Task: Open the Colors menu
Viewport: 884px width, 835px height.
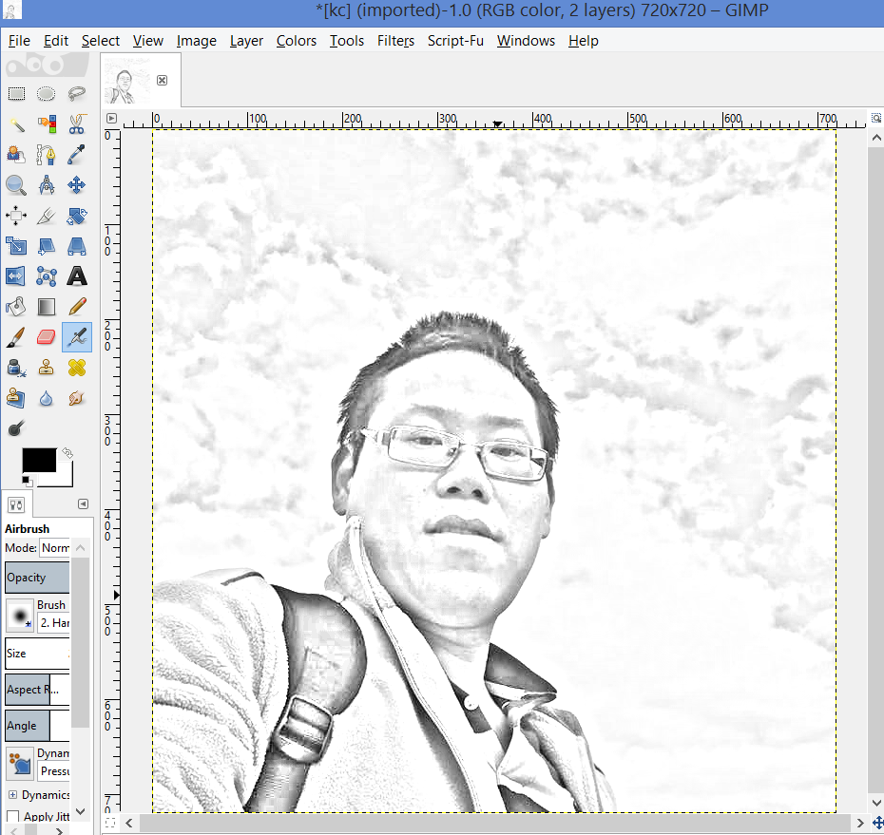Action: (297, 41)
